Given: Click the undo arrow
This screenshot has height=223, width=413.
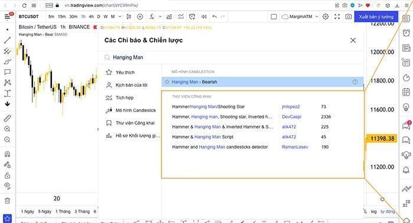Looking at the screenshot, I should [x=215, y=17].
